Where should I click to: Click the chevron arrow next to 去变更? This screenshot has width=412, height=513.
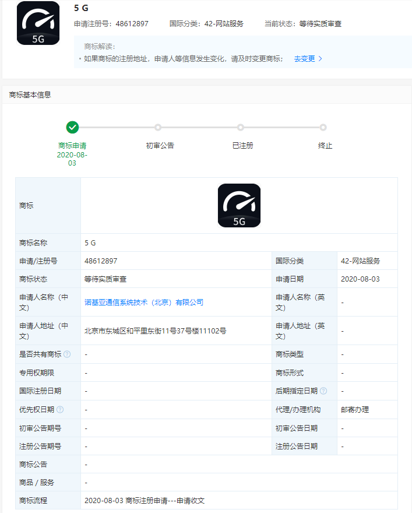320,59
